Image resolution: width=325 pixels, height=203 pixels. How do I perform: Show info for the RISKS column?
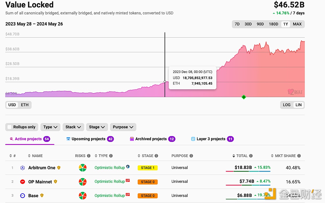89,156
